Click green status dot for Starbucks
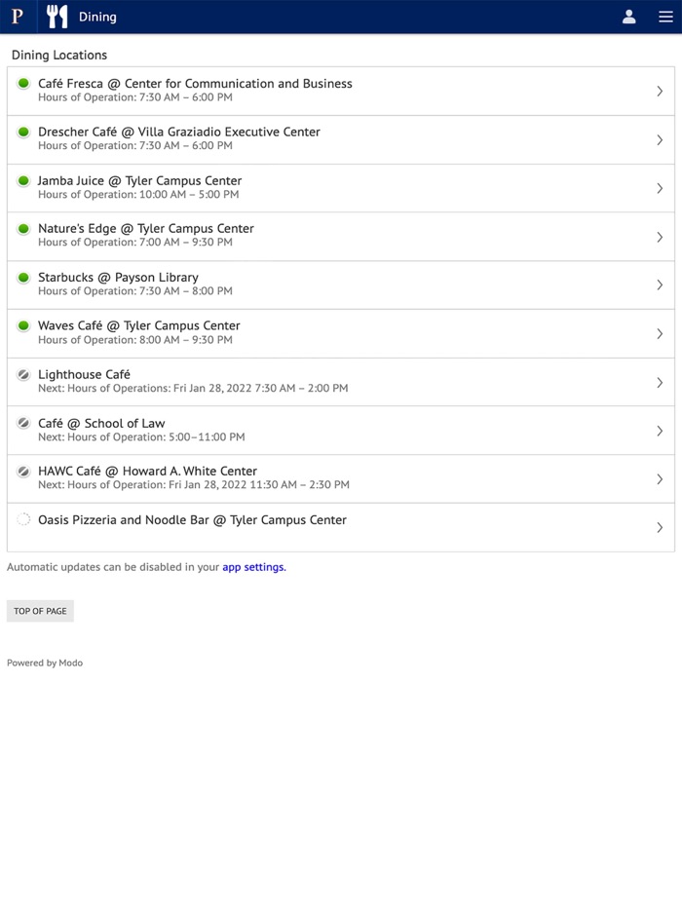Image resolution: width=682 pixels, height=910 pixels. [23, 278]
